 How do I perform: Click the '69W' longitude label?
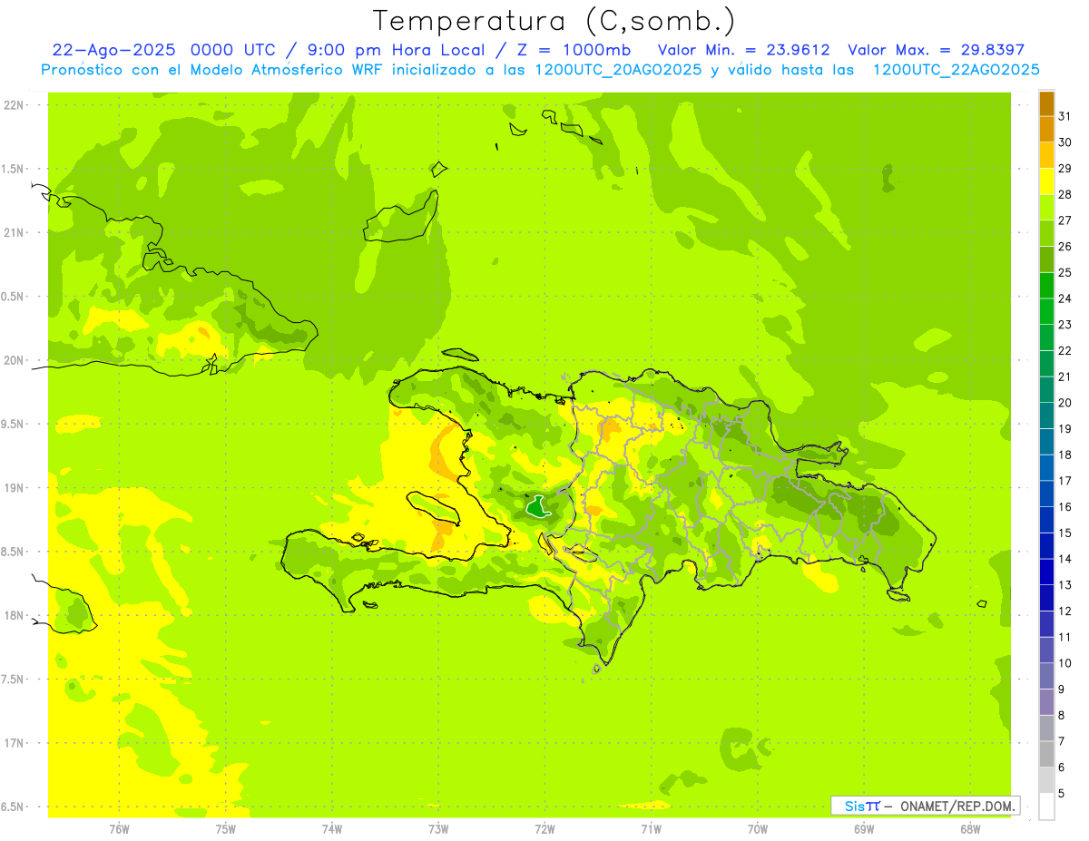coord(864,829)
